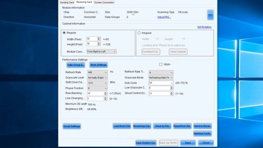Screen dimensions: 263x148
Task: Adjust the Low Grayscale spinner arrows
Action: point(172,88)
